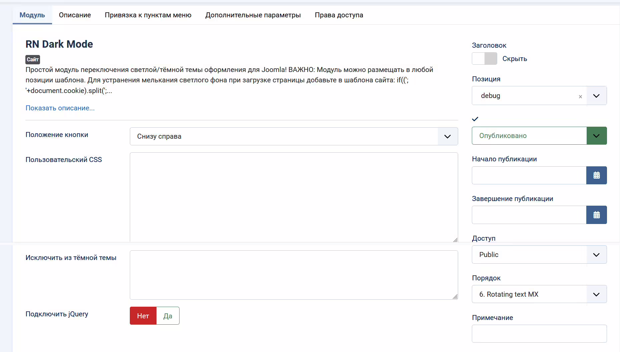Grab resize handle of Исключить из тёмной темы
The width and height of the screenshot is (620, 352).
(455, 297)
